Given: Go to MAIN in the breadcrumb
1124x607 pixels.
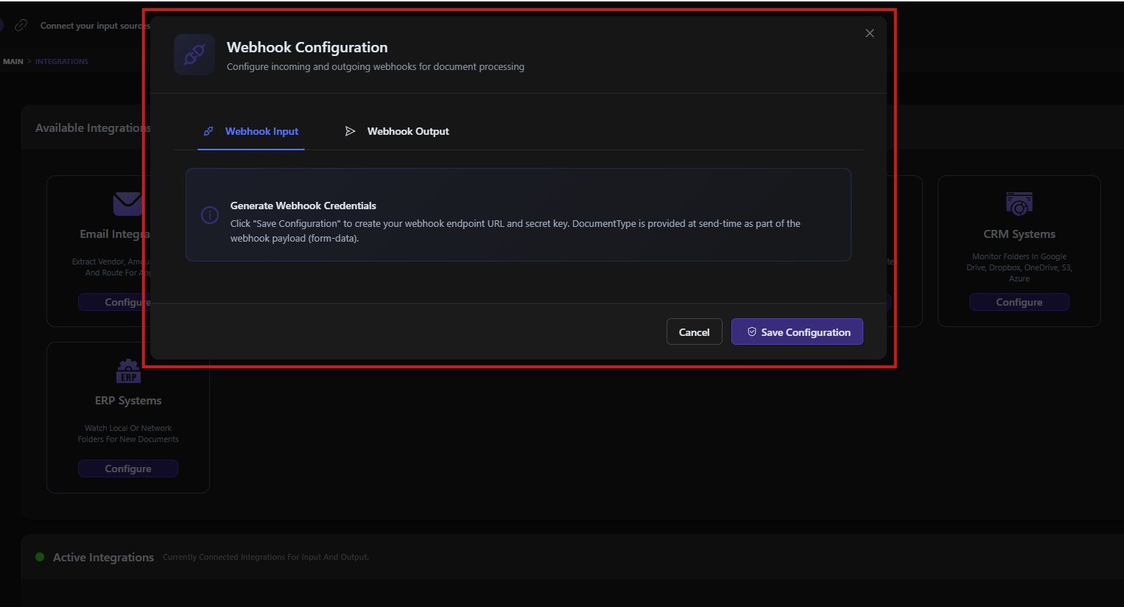Looking at the screenshot, I should [x=13, y=62].
